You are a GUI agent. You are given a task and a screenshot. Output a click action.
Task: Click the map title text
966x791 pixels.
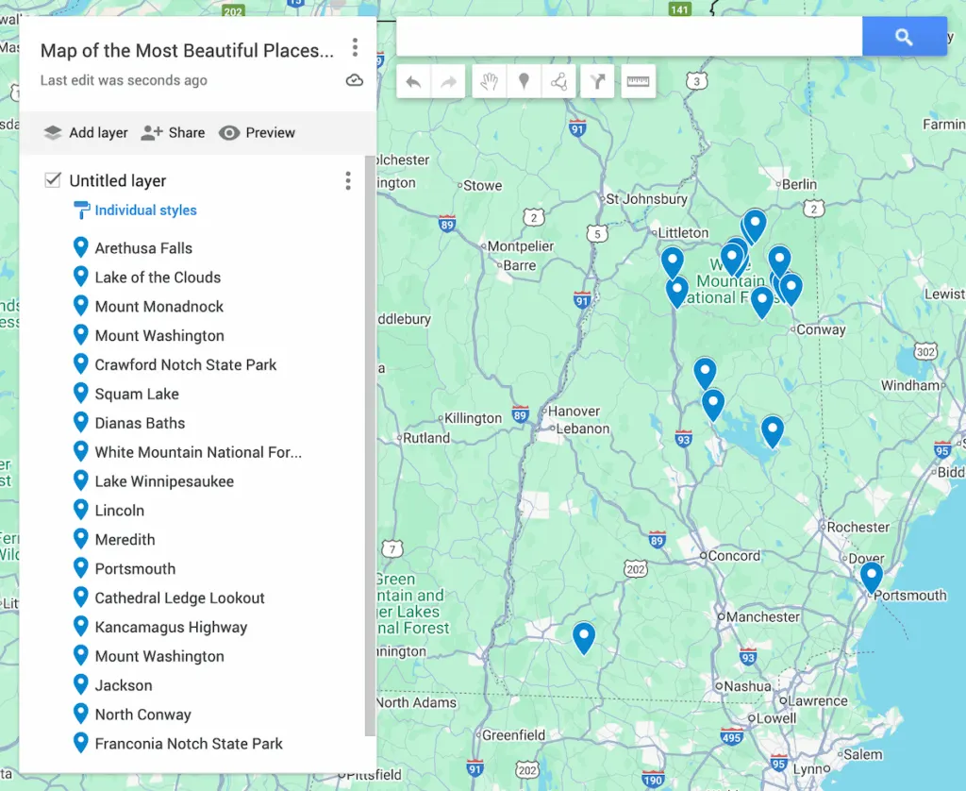tap(188, 51)
